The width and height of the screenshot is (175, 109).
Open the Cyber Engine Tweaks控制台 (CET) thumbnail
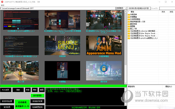tap(104, 20)
